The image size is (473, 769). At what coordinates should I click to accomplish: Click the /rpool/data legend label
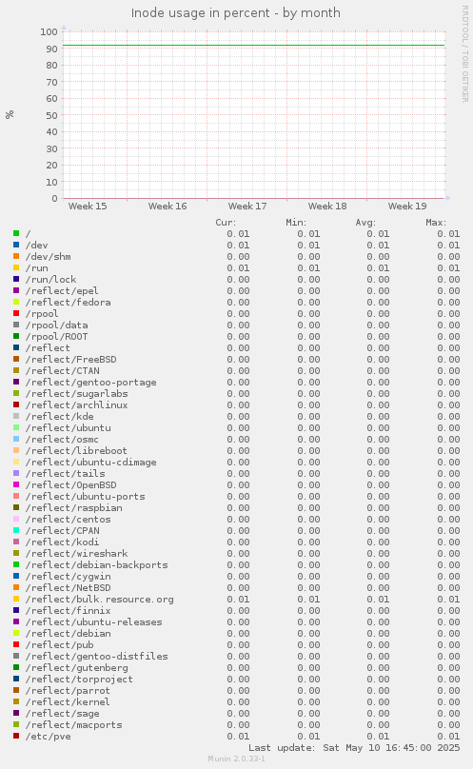[x=57, y=325]
